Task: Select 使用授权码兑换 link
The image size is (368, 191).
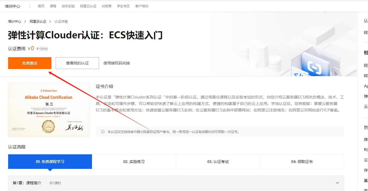Action: [116, 63]
